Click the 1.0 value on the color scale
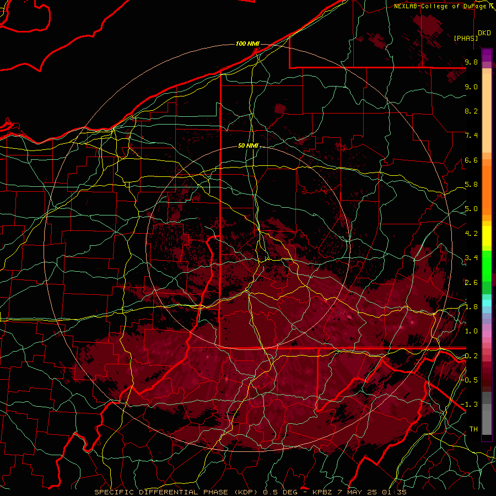The width and height of the screenshot is (496, 496). pos(471,331)
